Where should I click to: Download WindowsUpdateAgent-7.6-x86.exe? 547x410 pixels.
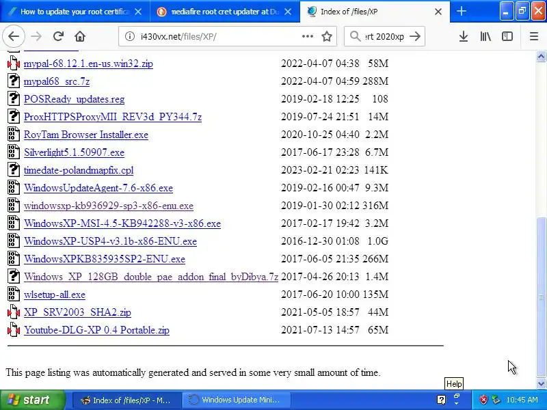[98, 188]
